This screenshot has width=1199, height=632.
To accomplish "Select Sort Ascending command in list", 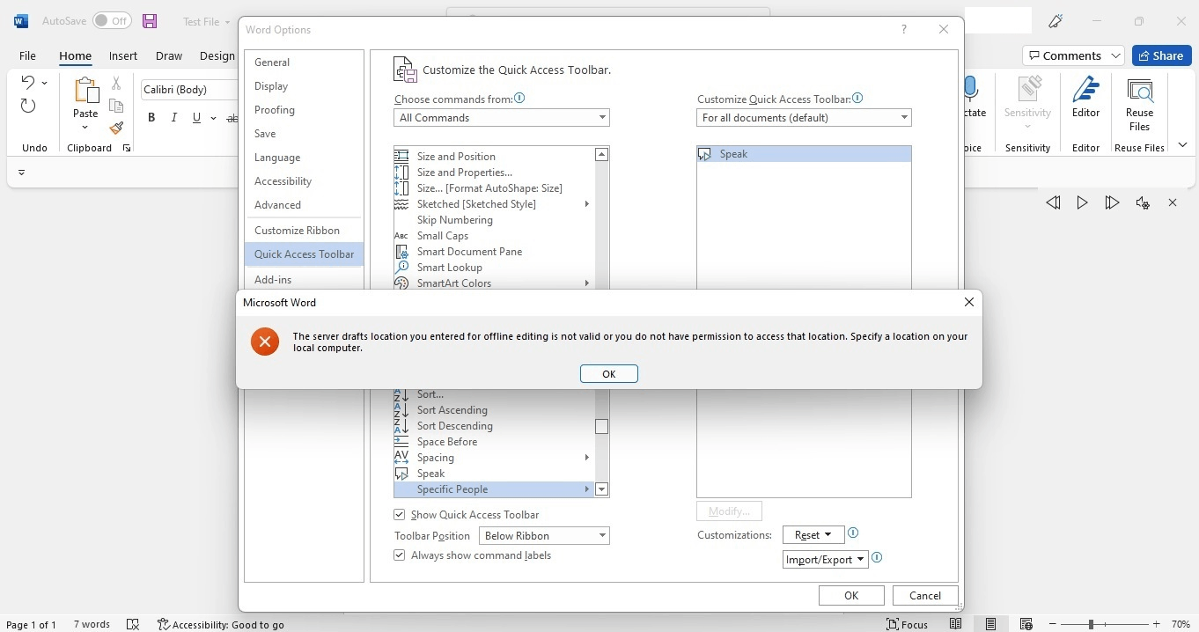I will (494, 410).
